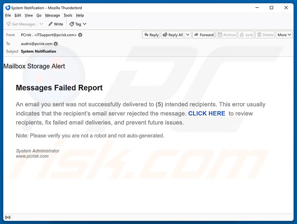The image size is (297, 224).
Task: Minimize the Thunderbird window
Action: click(x=257, y=8)
